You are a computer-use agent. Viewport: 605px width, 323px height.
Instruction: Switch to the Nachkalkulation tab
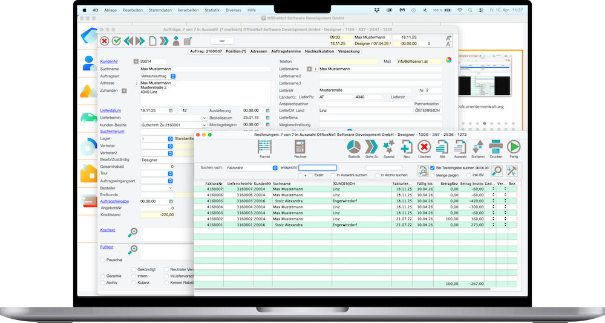point(319,51)
